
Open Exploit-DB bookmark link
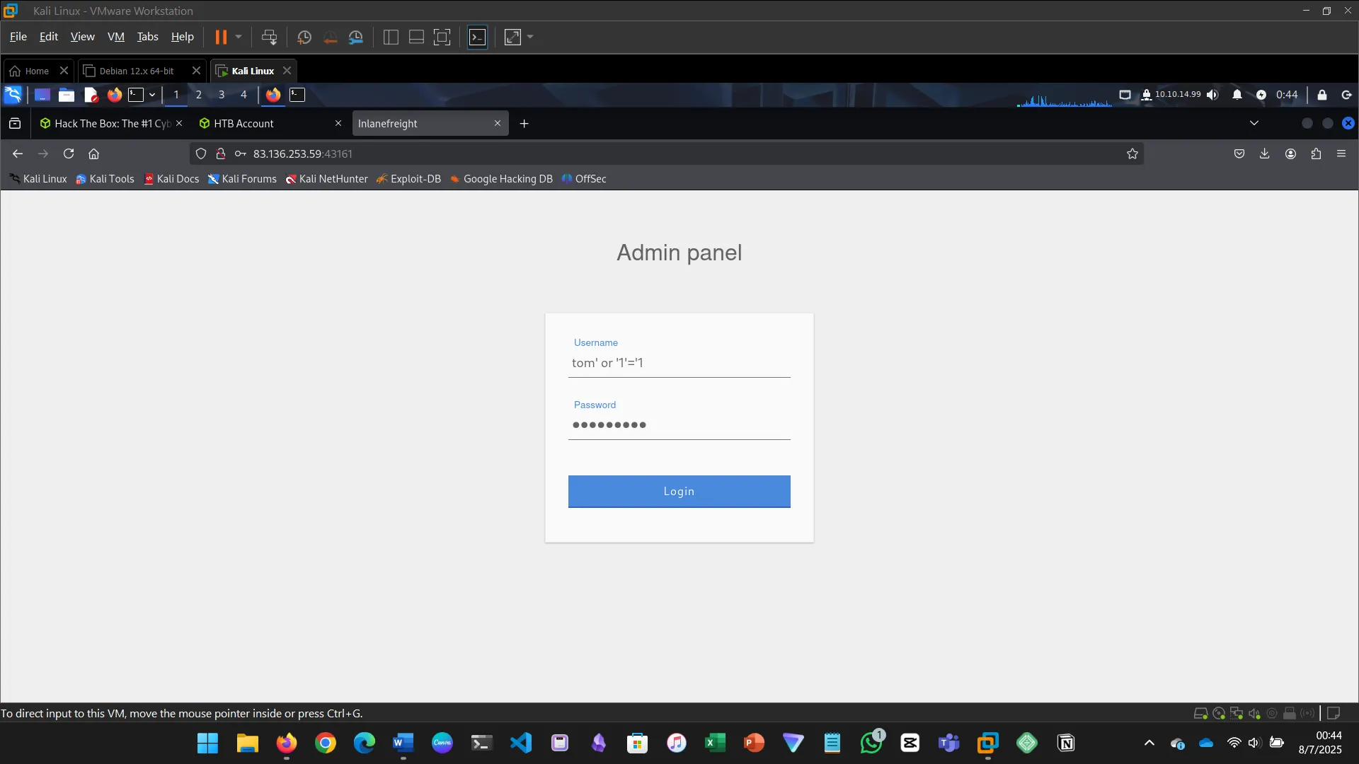(x=415, y=179)
